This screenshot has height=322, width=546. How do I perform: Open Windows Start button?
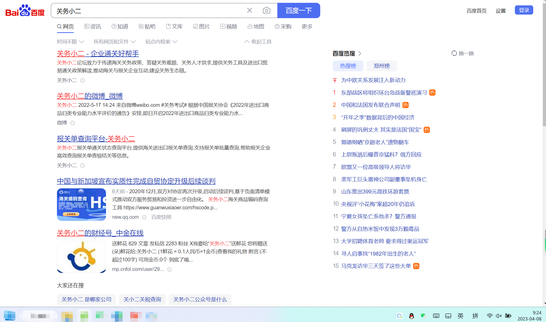point(10,316)
